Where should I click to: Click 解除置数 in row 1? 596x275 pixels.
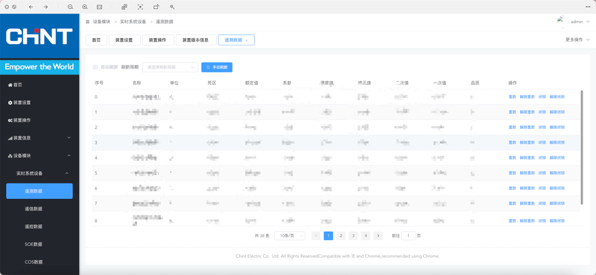tap(527, 113)
